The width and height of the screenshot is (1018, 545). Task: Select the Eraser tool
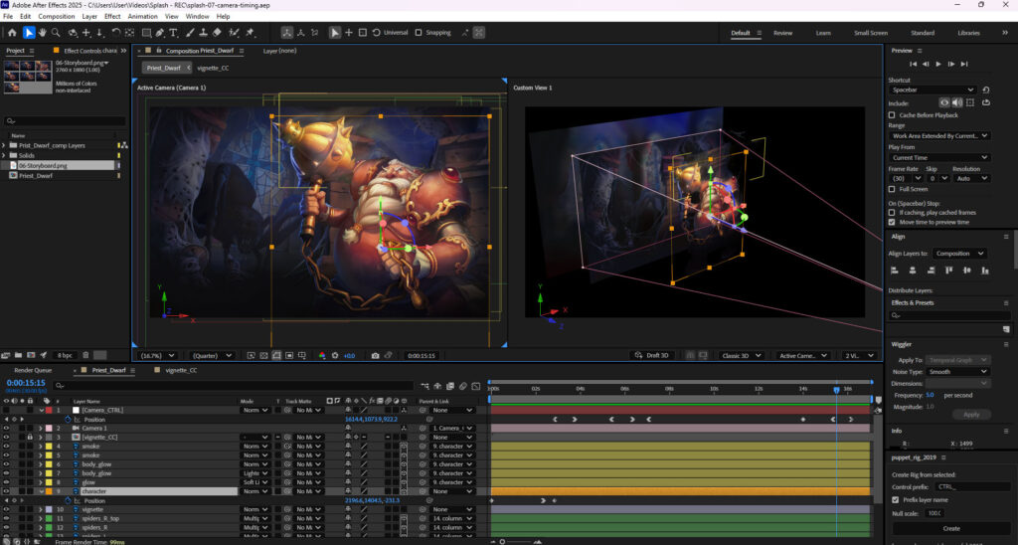[217, 33]
